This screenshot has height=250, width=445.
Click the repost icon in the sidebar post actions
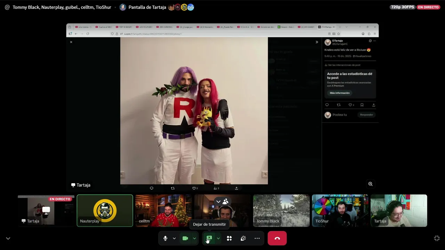339,105
